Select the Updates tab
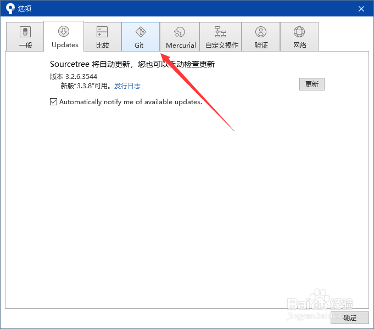The width and height of the screenshot is (374, 329). pos(64,36)
